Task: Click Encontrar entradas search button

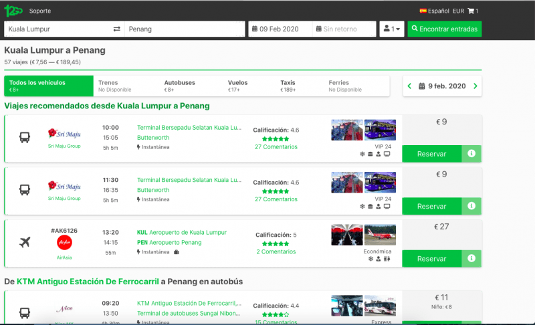Action: pyautogui.click(x=445, y=29)
